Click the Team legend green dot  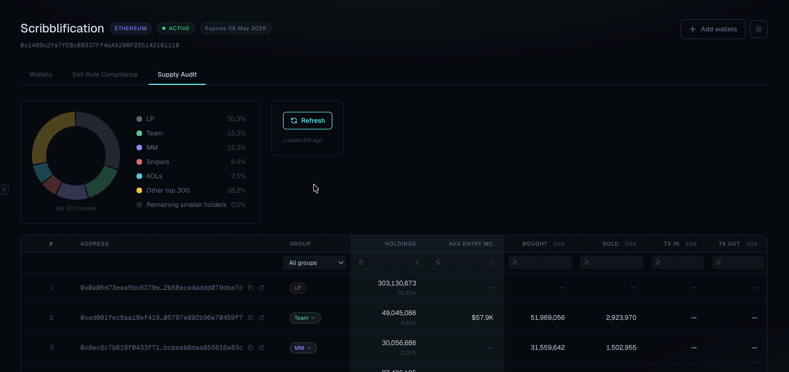[x=139, y=133]
